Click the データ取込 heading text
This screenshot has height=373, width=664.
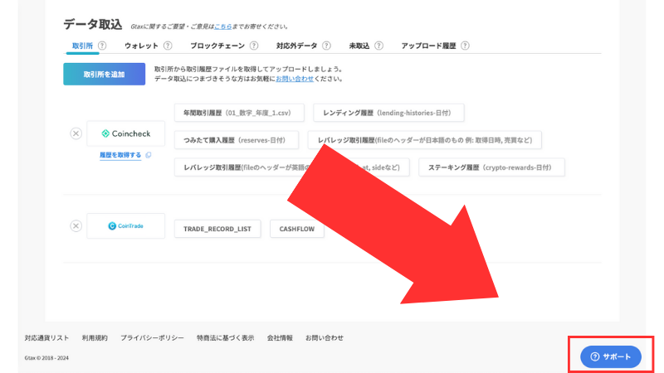point(93,25)
